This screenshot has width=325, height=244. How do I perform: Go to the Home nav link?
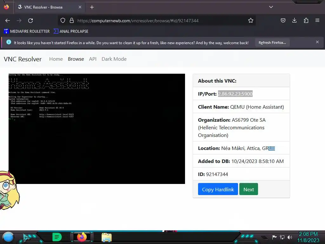click(x=56, y=59)
